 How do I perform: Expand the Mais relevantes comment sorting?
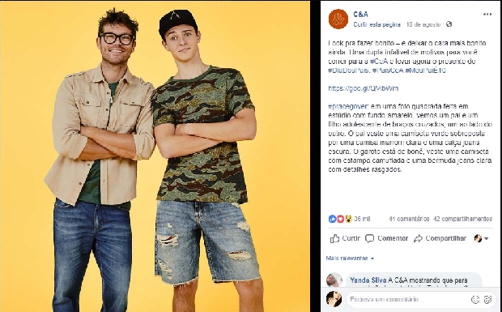tap(350, 259)
